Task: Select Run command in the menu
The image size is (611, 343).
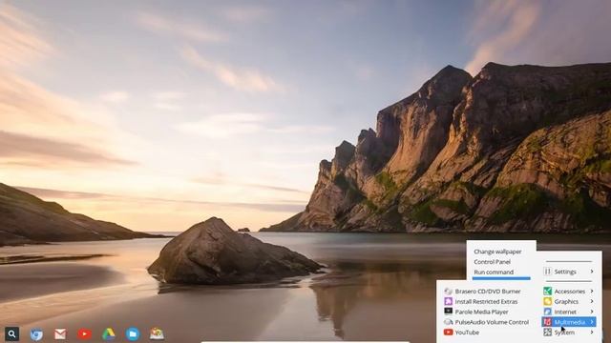Action: point(494,272)
